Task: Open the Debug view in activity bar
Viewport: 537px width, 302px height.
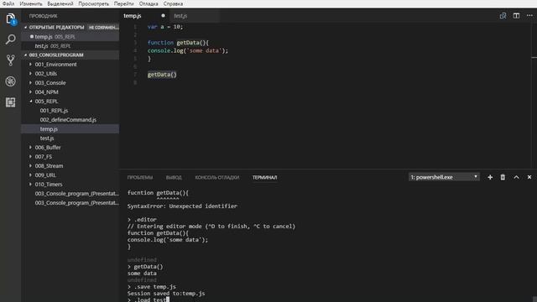Action: coord(11,81)
